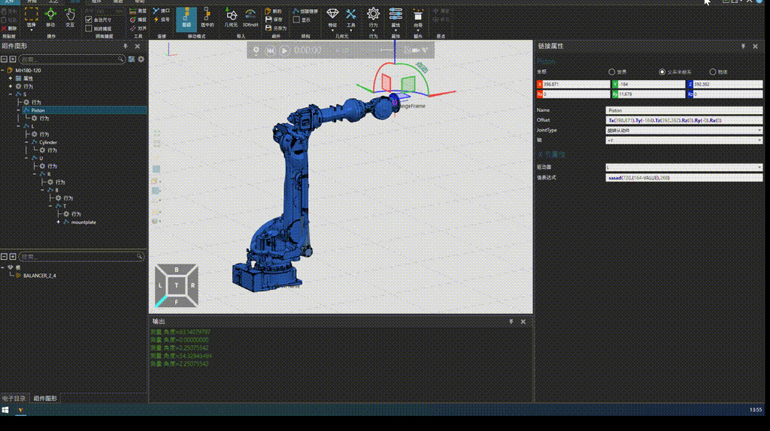Open the 轴 (axis) +Y dropdown

pyautogui.click(x=684, y=140)
